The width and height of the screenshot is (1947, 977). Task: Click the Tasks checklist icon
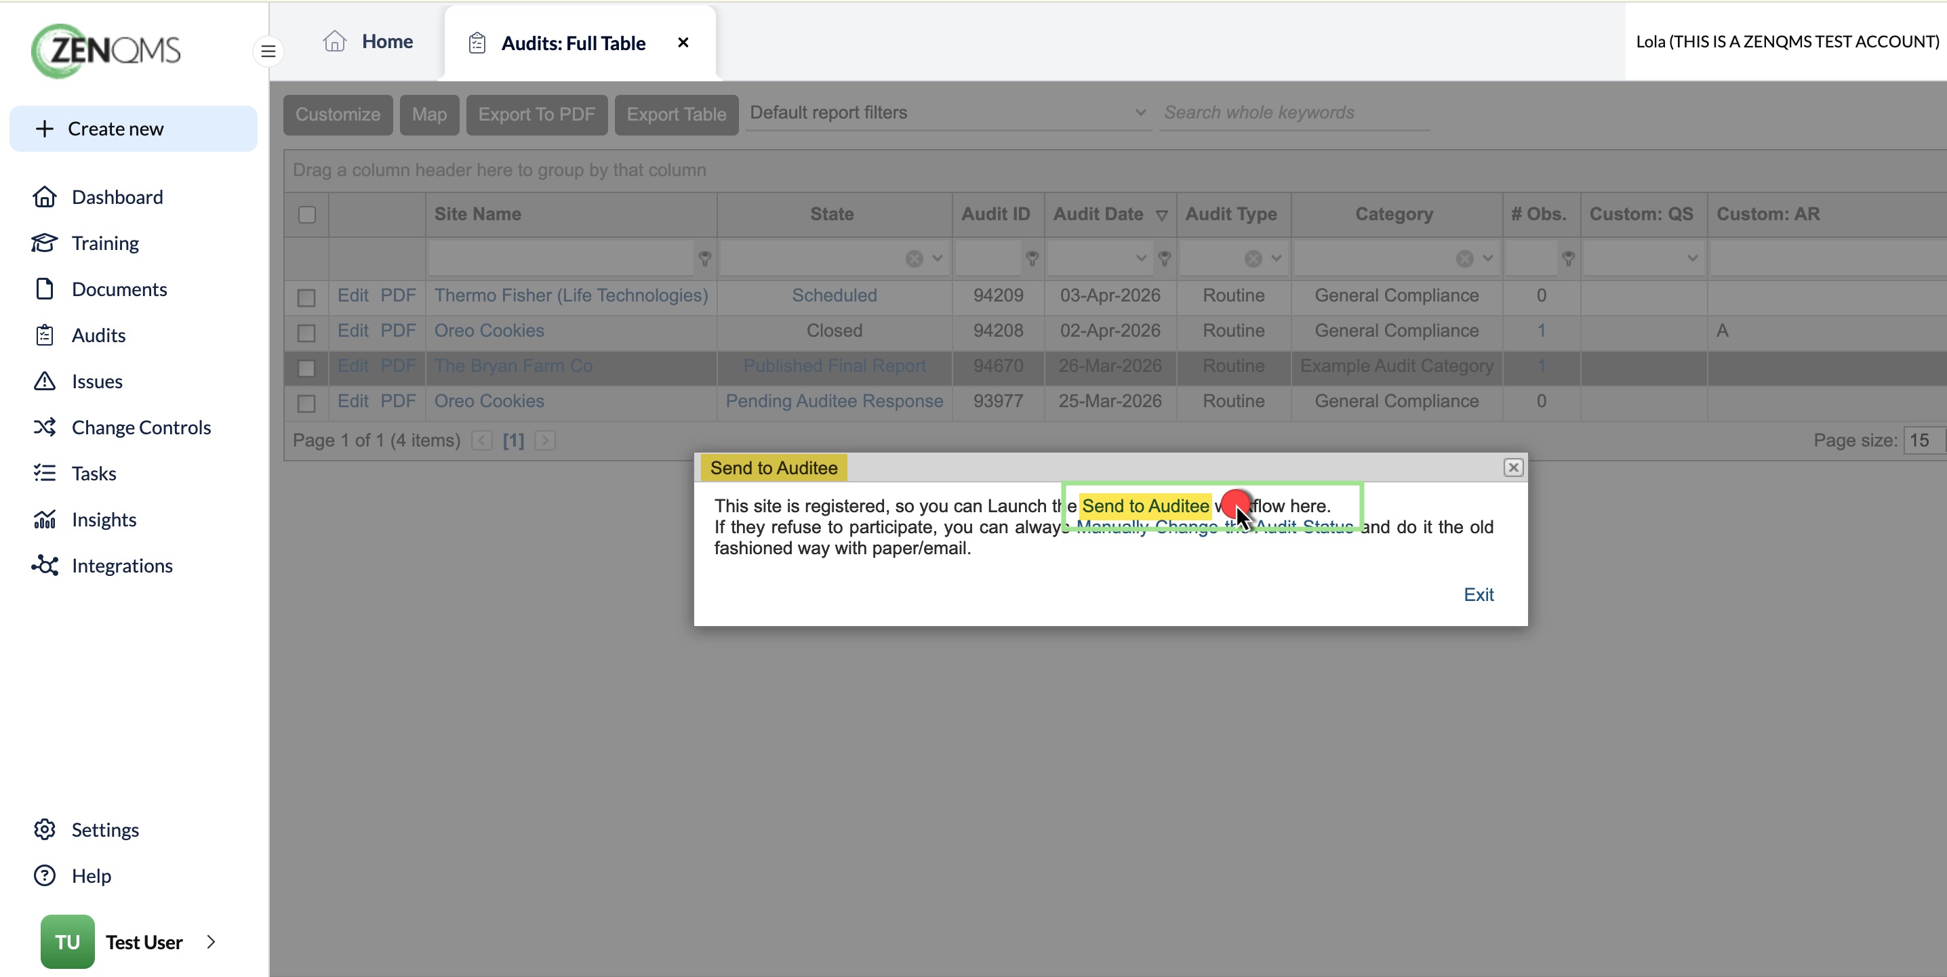pyautogui.click(x=45, y=473)
